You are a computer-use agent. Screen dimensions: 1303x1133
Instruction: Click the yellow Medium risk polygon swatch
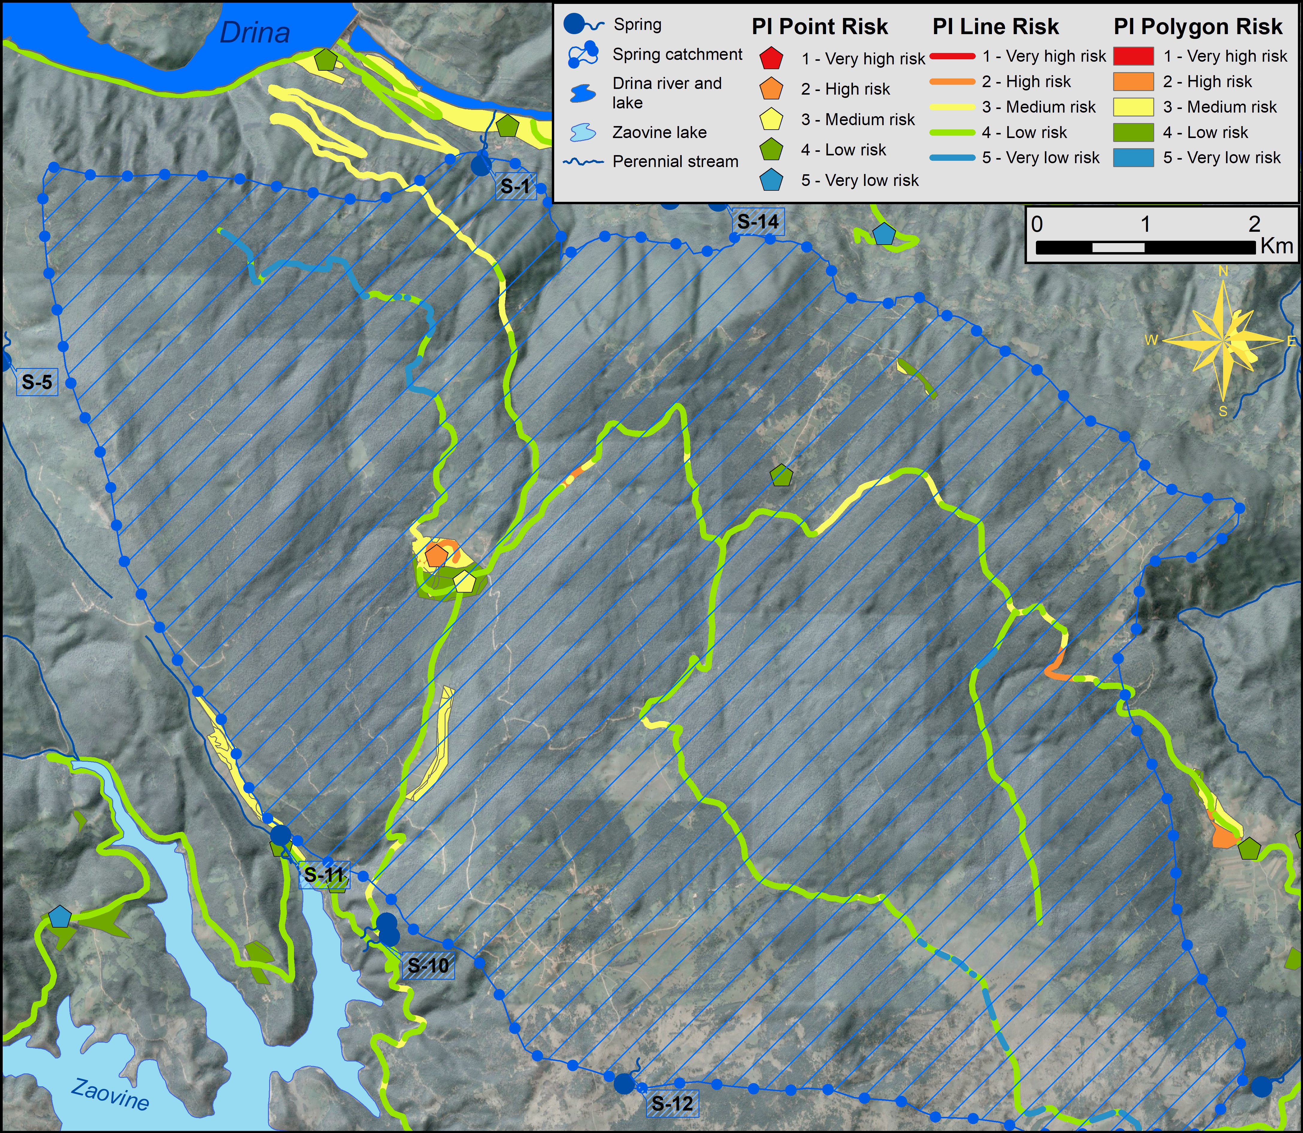(1134, 107)
